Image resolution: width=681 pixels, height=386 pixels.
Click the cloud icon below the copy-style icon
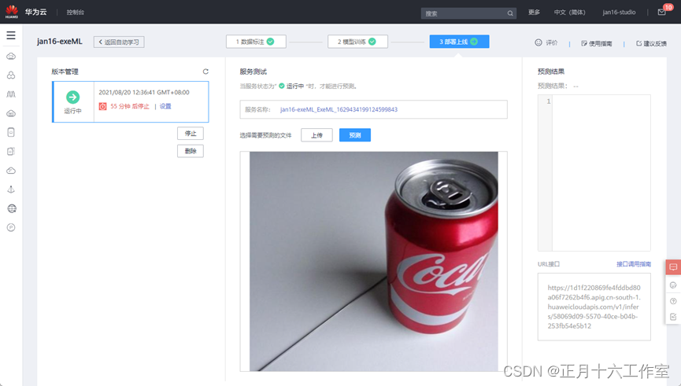11,171
